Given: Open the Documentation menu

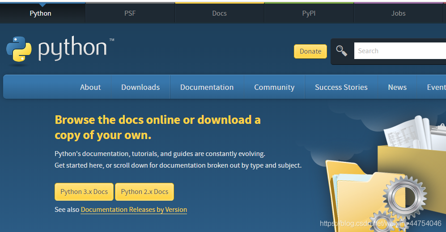Looking at the screenshot, I should [207, 87].
